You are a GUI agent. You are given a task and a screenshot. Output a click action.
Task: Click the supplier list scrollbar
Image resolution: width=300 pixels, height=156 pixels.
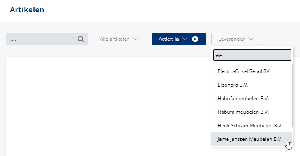[x=292, y=96]
